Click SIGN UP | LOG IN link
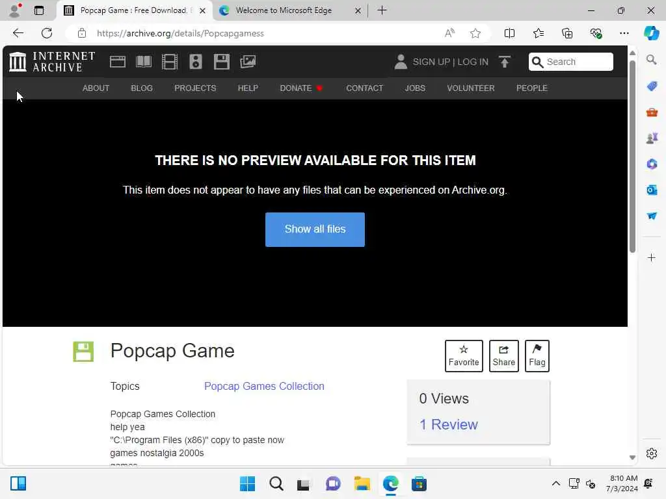Viewport: 666px width, 499px height. (x=451, y=62)
